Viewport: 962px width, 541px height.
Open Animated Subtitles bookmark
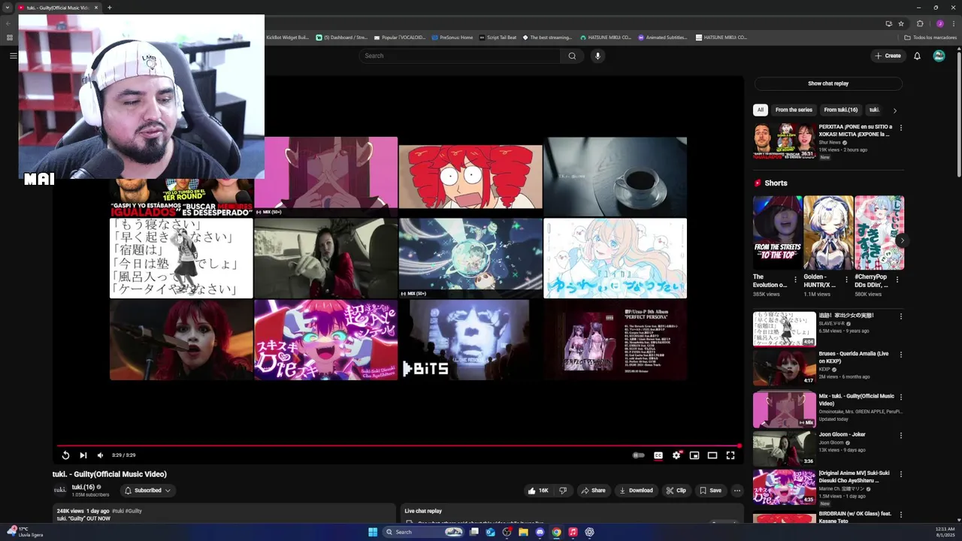tap(662, 37)
